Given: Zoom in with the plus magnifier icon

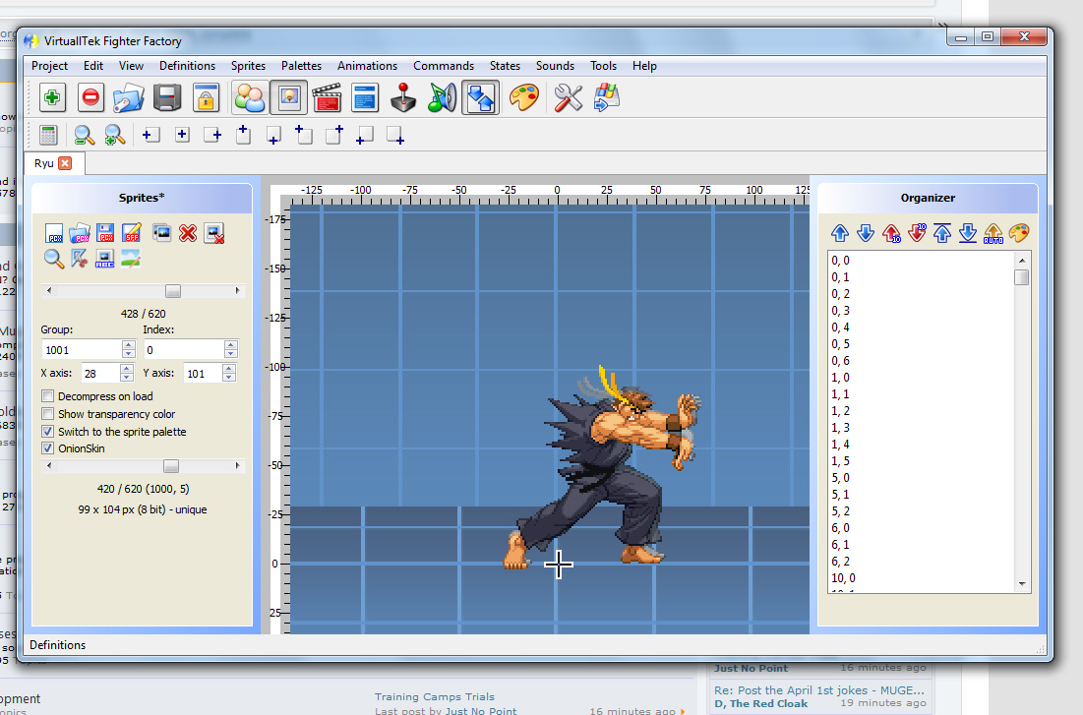Looking at the screenshot, I should click(x=115, y=136).
